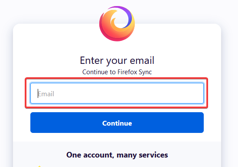Image resolution: width=238 pixels, height=167 pixels.
Task: Click the word email in the main heading
Action: (142, 60)
